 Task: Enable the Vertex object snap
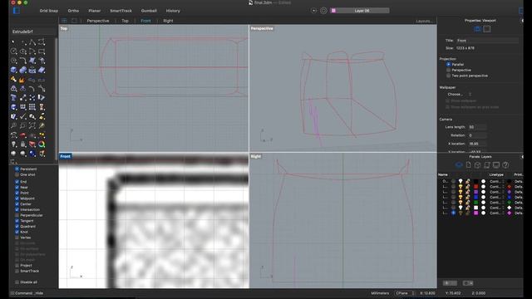coord(17,238)
